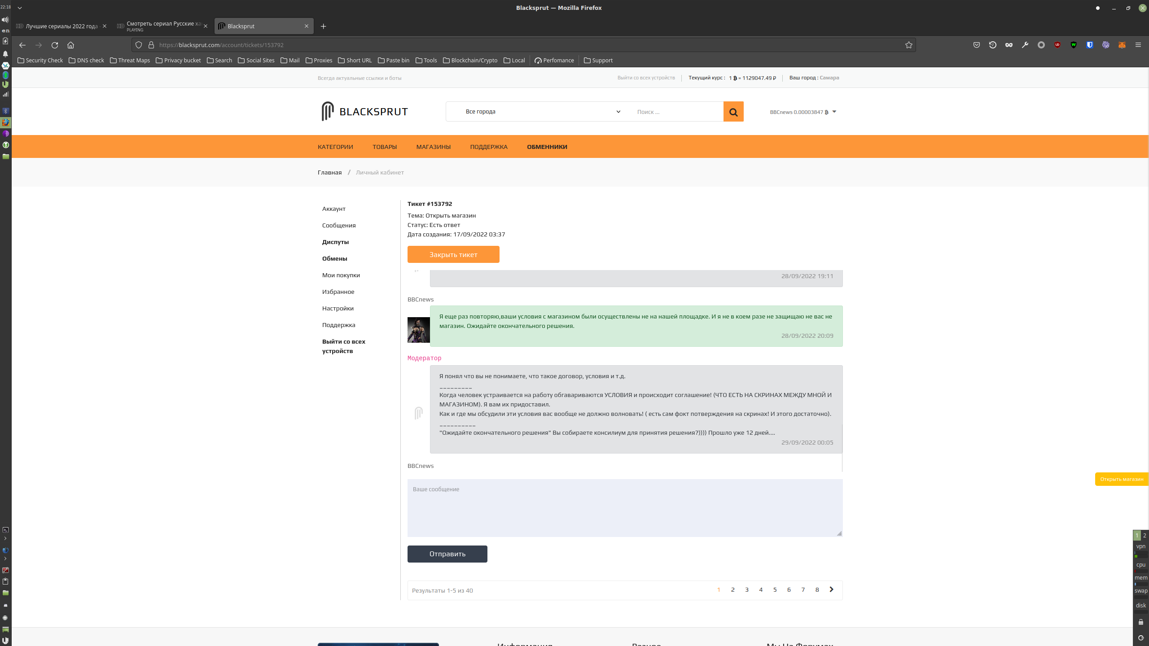Screen dimensions: 1149x646
Task: Click into the 'Ваше сообщение' text area
Action: click(x=625, y=508)
